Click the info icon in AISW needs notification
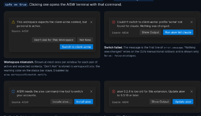 pyautogui.click(x=13, y=91)
